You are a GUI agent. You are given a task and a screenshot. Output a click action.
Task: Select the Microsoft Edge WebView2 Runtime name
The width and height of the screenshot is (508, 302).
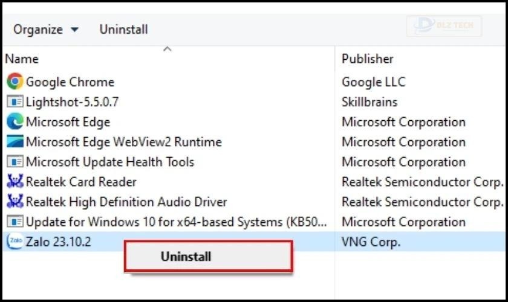click(x=123, y=141)
